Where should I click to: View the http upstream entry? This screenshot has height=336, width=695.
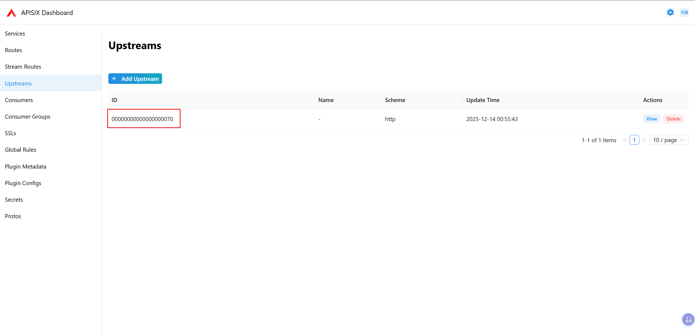click(x=651, y=119)
